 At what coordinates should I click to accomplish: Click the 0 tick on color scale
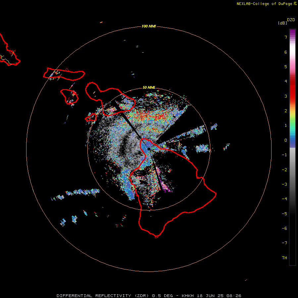point(286,140)
